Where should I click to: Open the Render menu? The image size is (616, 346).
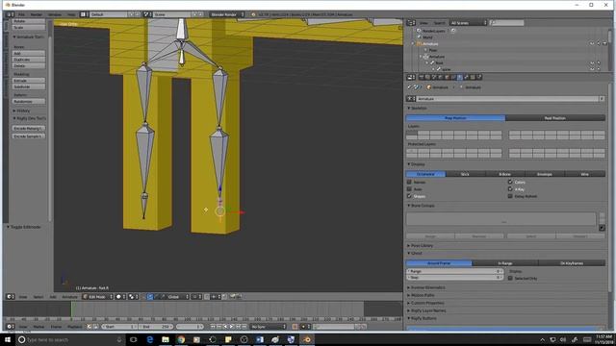[x=37, y=14]
